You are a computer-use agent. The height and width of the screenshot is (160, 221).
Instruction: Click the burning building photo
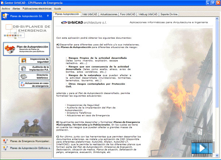click(181, 93)
